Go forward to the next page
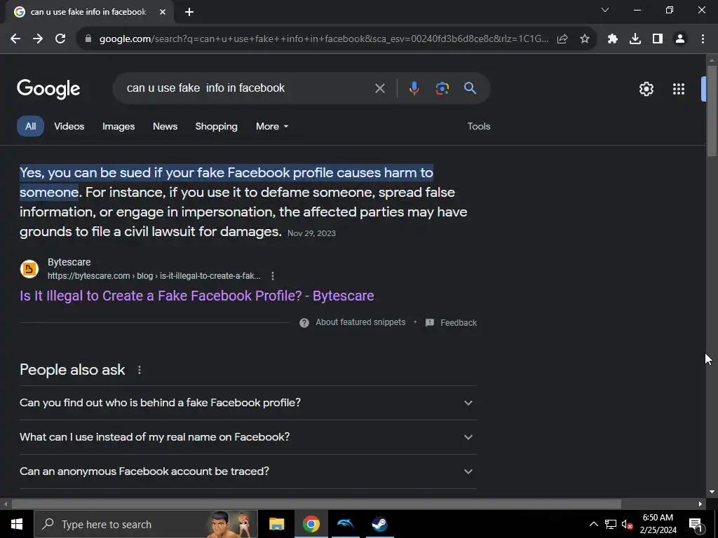This screenshot has height=538, width=718. tap(38, 39)
